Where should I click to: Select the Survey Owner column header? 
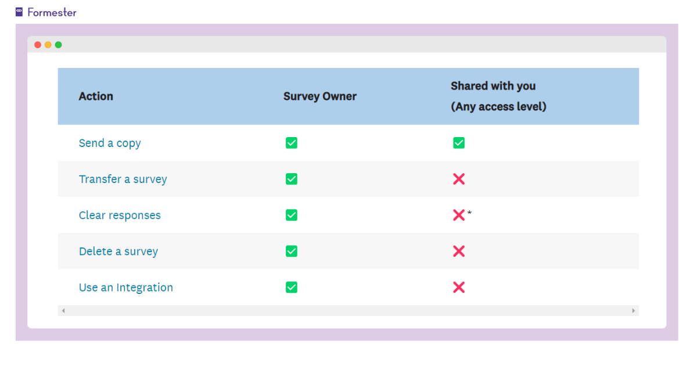[319, 96]
